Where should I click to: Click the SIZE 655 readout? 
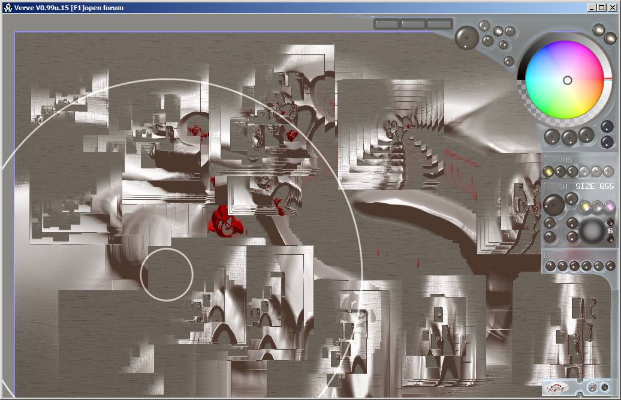click(595, 186)
